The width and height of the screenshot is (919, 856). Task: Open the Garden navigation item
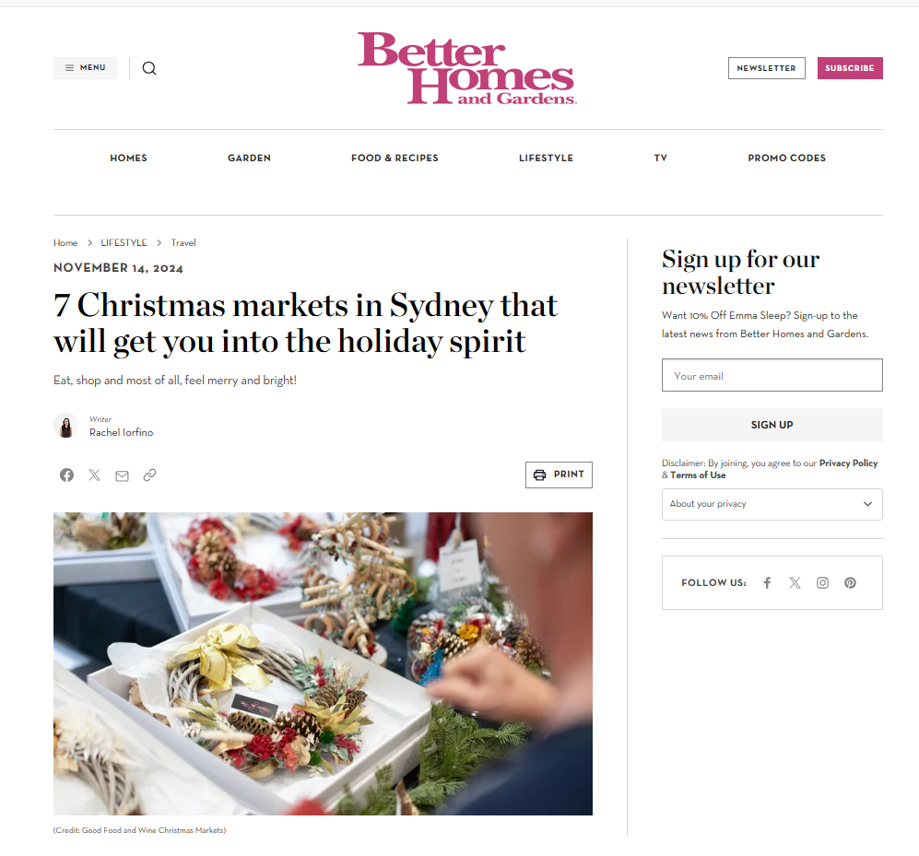click(x=249, y=158)
